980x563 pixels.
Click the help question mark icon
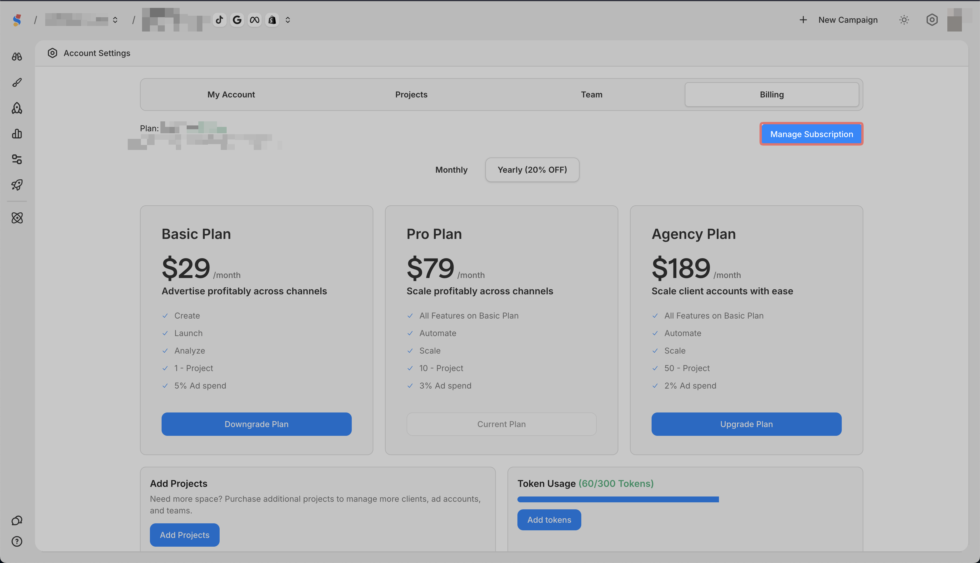tap(17, 541)
